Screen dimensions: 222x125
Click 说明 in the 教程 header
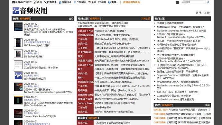coord(207,105)
